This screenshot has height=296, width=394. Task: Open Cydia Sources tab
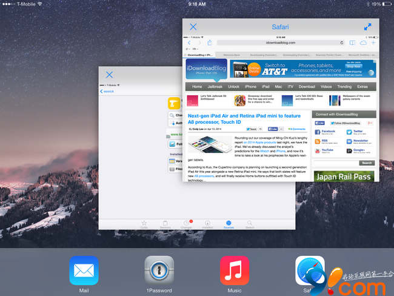(x=229, y=223)
